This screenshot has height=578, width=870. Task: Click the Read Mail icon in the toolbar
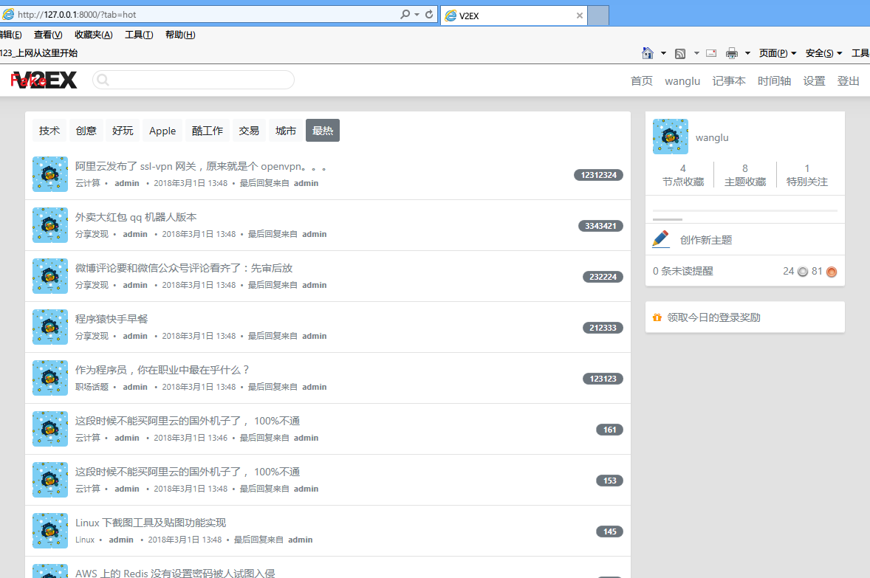coord(711,53)
